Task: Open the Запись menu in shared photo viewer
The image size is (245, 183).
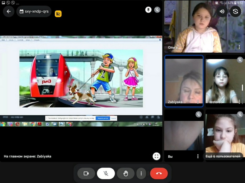Action: (28, 40)
